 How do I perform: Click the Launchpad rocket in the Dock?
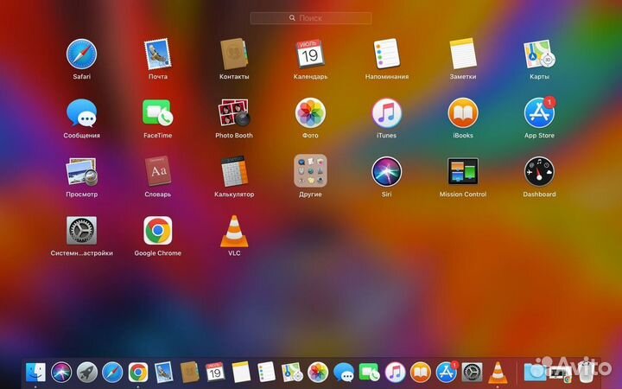tap(87, 373)
